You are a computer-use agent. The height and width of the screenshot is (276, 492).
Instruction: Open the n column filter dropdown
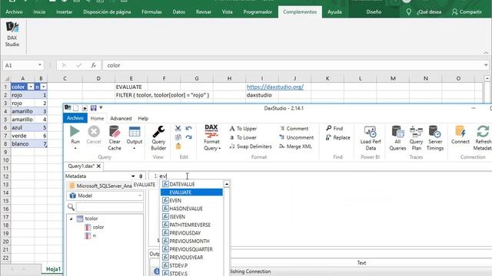44,87
